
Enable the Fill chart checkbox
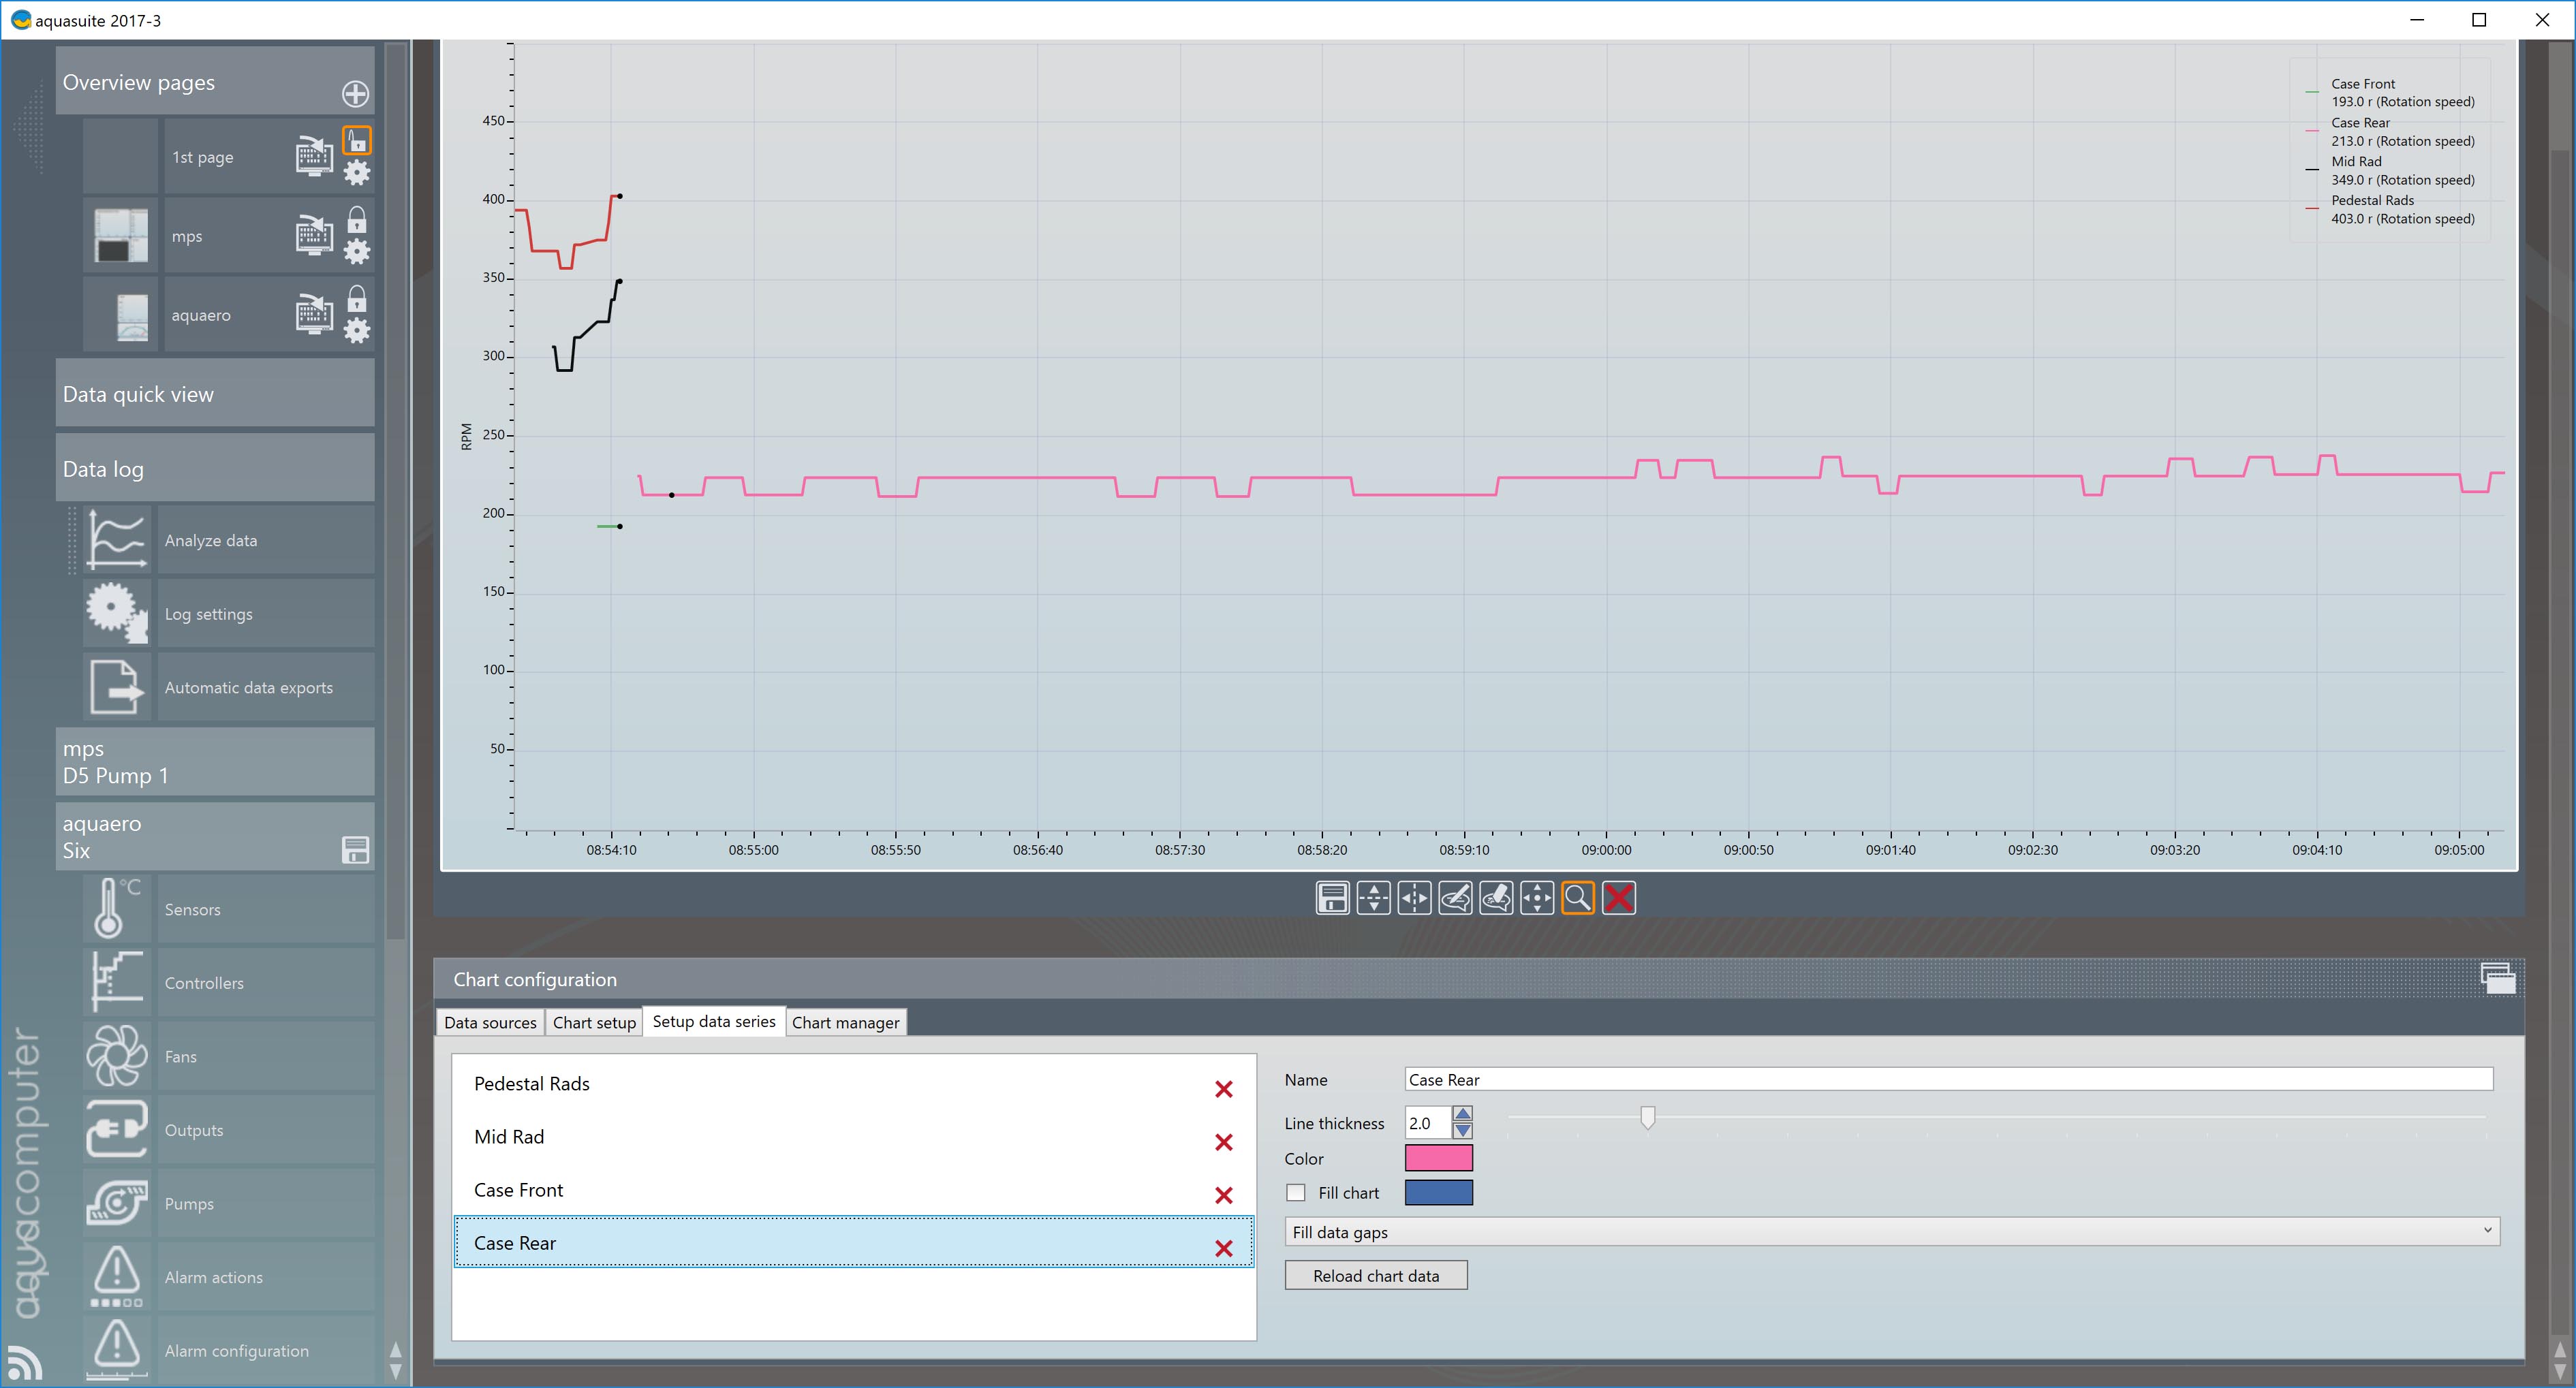click(x=1296, y=1193)
